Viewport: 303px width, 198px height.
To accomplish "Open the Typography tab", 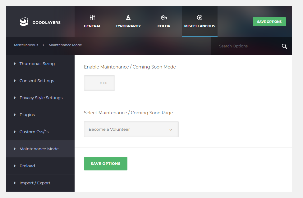I will tap(128, 22).
